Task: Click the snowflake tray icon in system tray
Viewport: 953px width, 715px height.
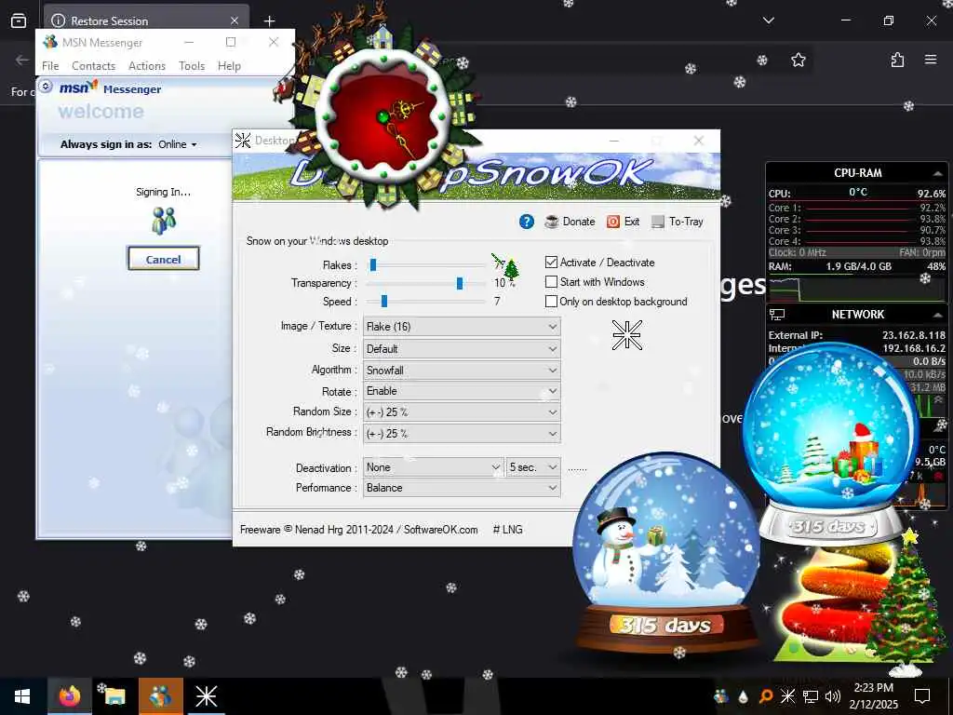Action: 787,696
